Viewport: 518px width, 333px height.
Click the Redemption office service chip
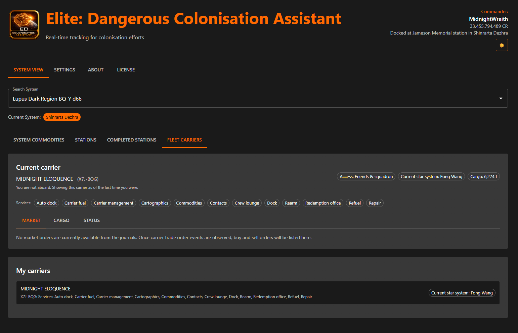pos(323,203)
